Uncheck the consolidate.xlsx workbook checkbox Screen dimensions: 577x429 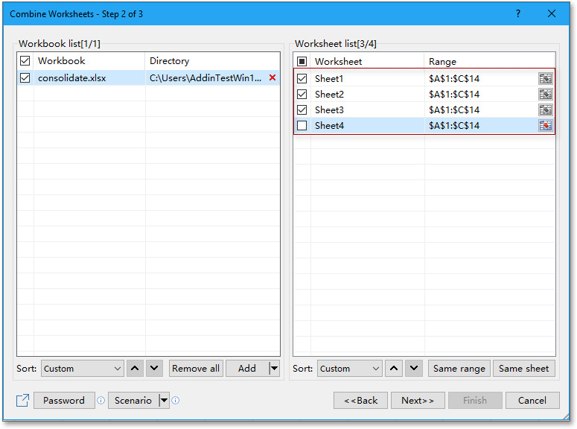pos(25,77)
